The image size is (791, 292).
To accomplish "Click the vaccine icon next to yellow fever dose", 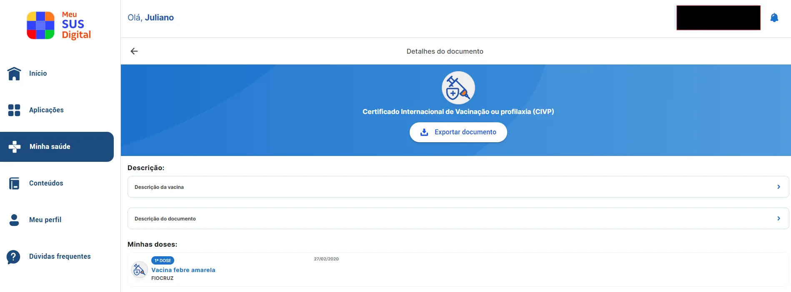I will pos(139,270).
